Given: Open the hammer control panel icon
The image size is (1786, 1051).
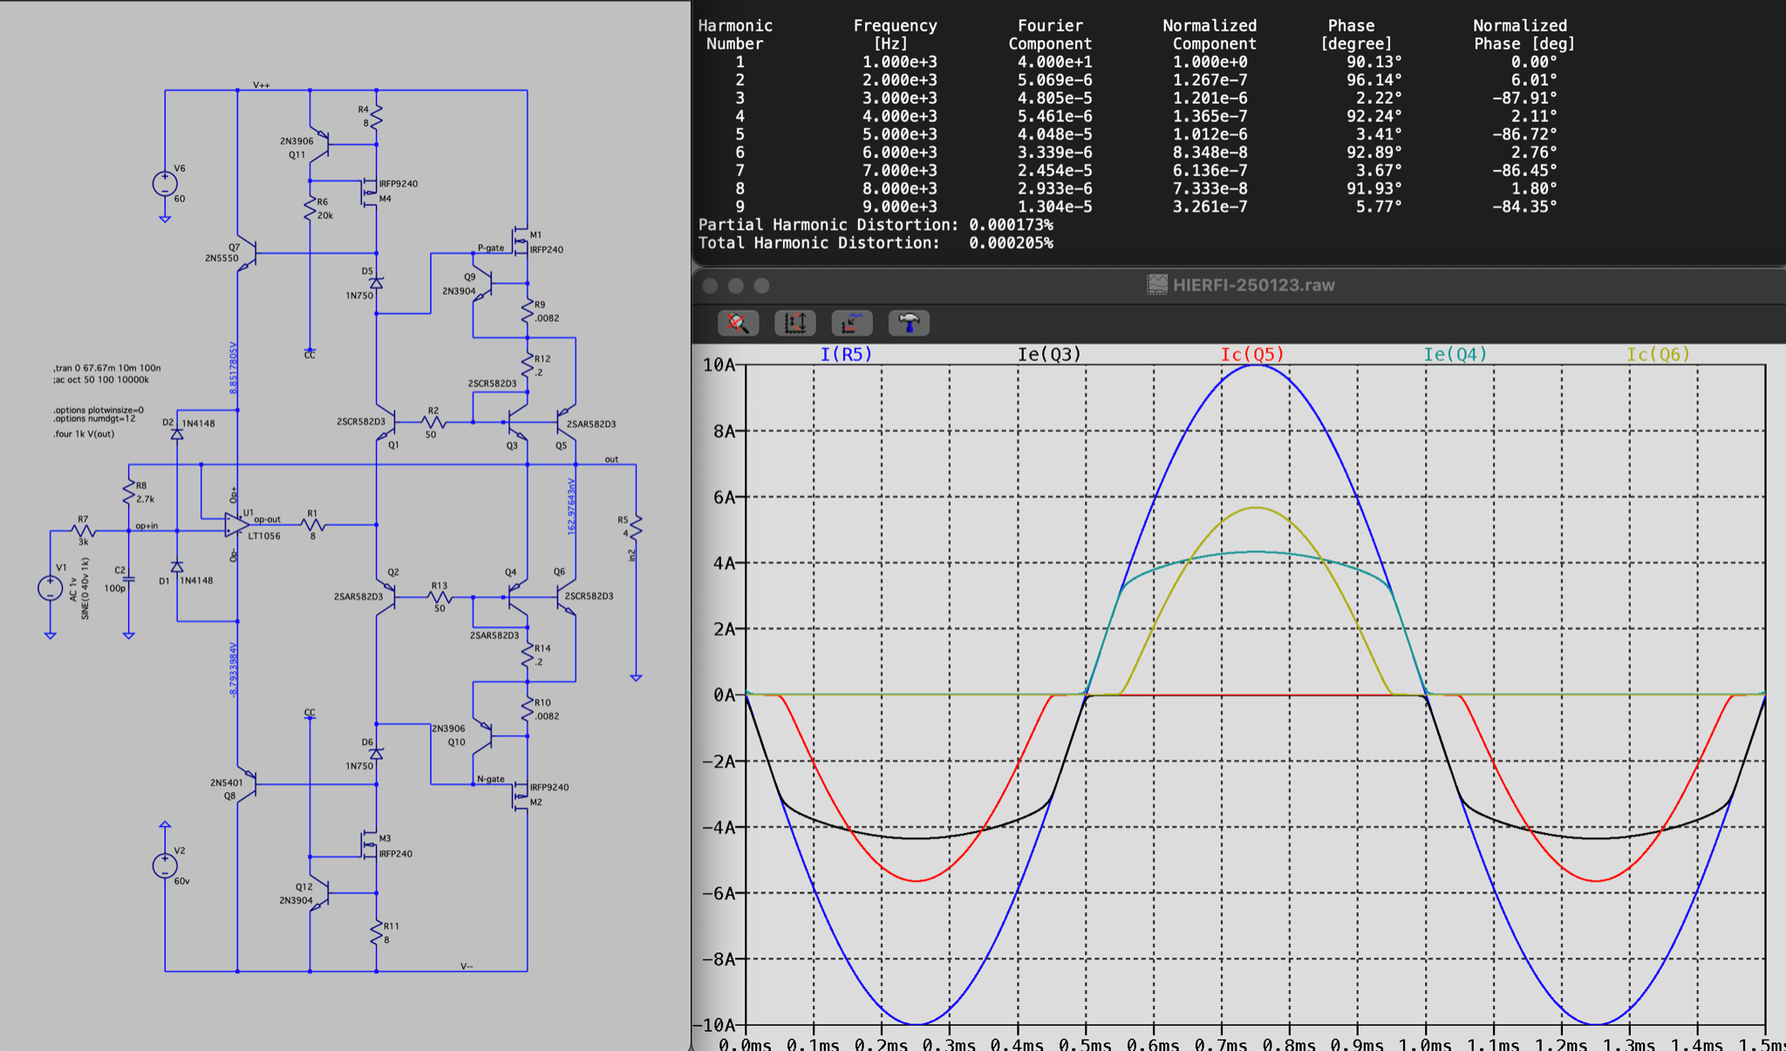Looking at the screenshot, I should pyautogui.click(x=909, y=324).
